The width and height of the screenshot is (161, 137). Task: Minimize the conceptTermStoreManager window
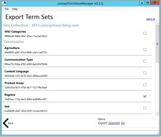point(142,3)
